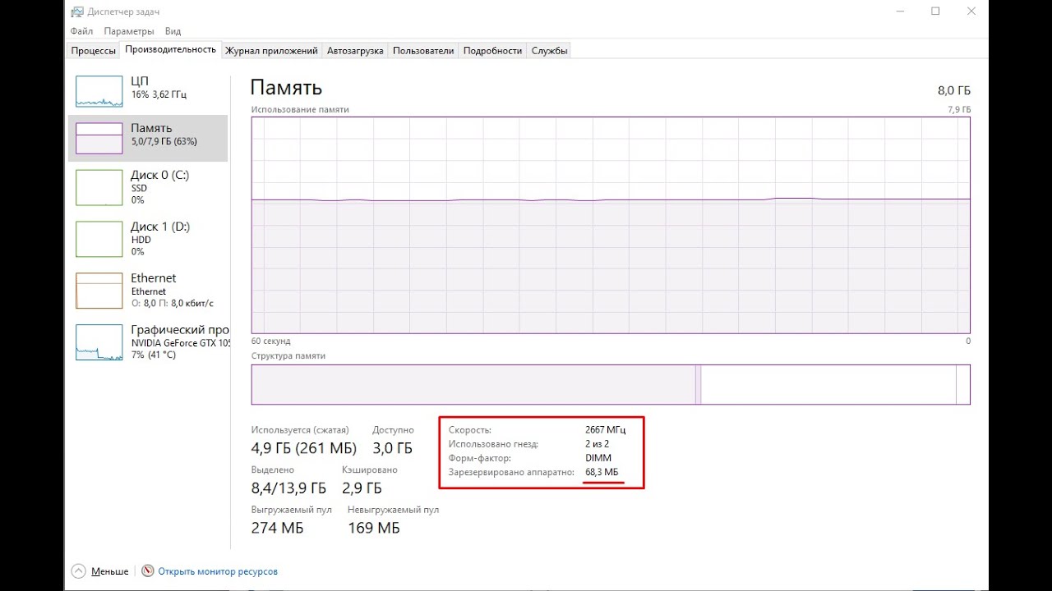Viewport: 1052px width, 591px height.
Task: Open Диск 0 (C:) SSD performance view
Action: click(99, 187)
